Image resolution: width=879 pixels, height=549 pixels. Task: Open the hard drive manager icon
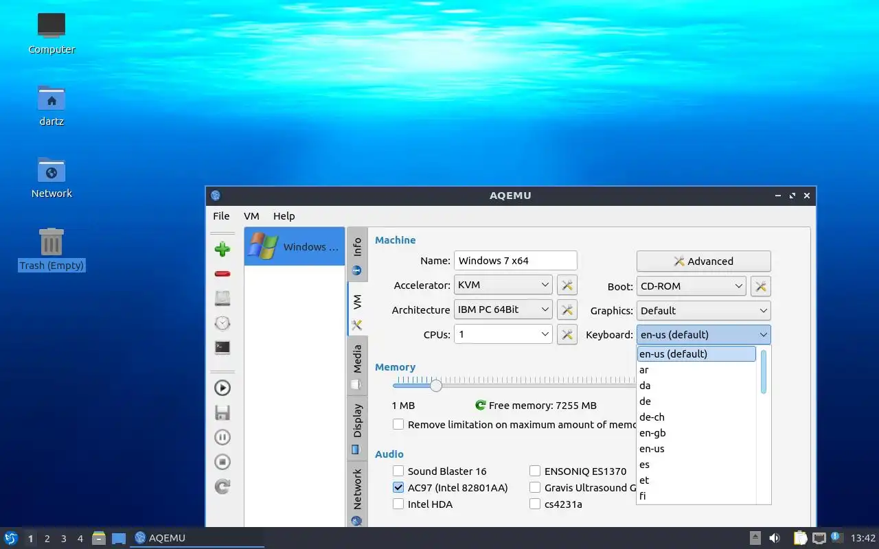point(222,298)
